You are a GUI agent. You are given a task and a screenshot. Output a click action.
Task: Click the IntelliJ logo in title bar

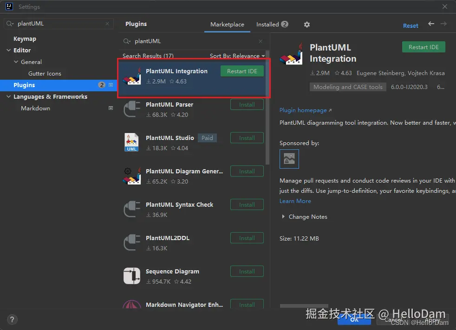(x=9, y=6)
